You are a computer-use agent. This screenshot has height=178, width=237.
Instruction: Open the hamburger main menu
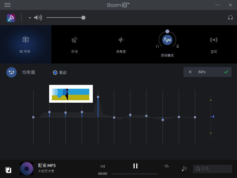pos(7,5)
